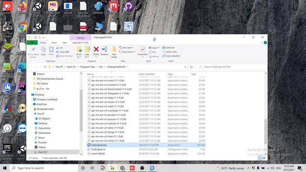Click Select none in the ribbon
The image size is (306, 172).
pos(169,52)
